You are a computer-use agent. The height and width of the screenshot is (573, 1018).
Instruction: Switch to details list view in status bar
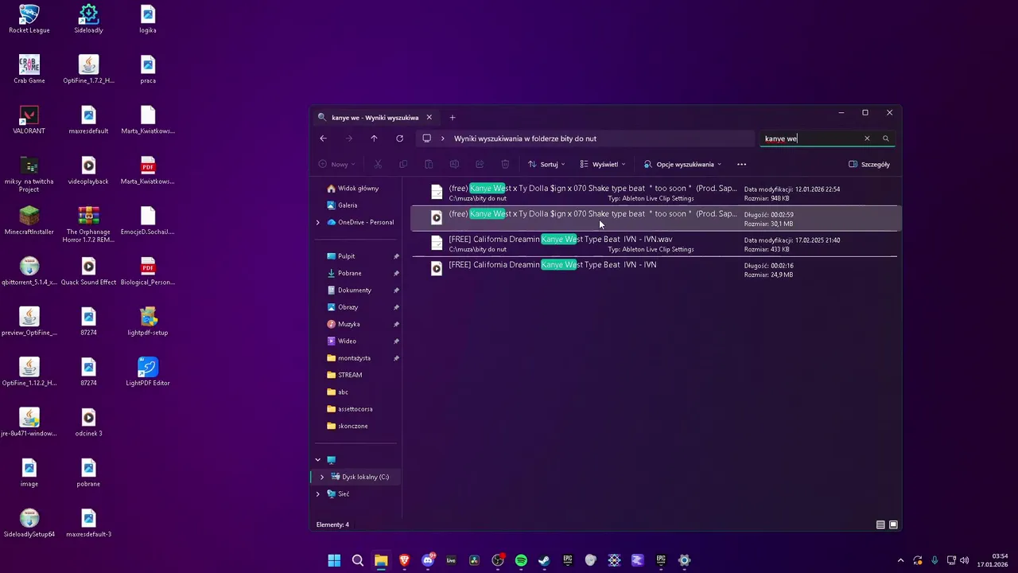pyautogui.click(x=880, y=524)
